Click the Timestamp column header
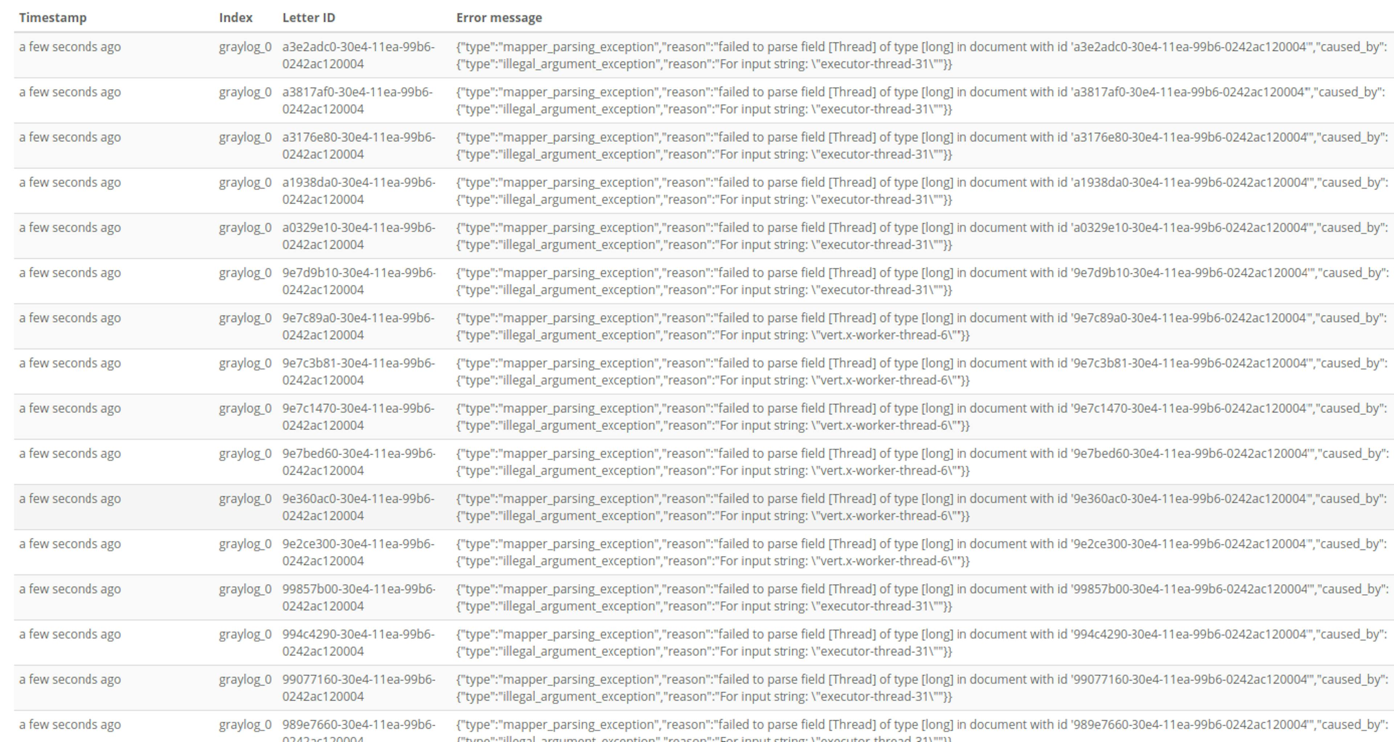1394x742 pixels. 53,18
